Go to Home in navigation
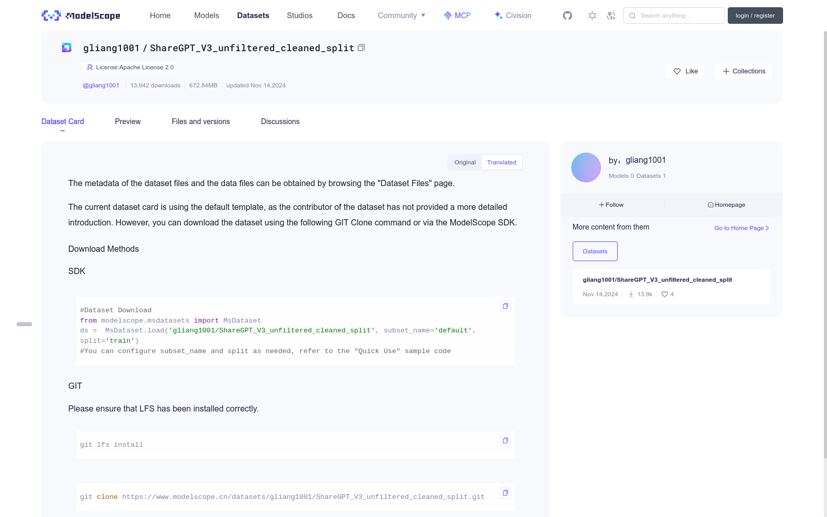The width and height of the screenshot is (827, 517). tap(160, 16)
